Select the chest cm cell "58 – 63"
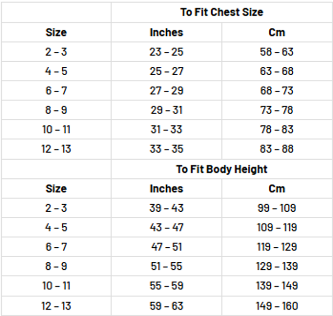The width and height of the screenshot is (333, 316). (277, 52)
